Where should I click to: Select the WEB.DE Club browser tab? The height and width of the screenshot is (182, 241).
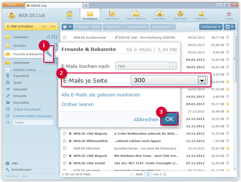click(54, 6)
